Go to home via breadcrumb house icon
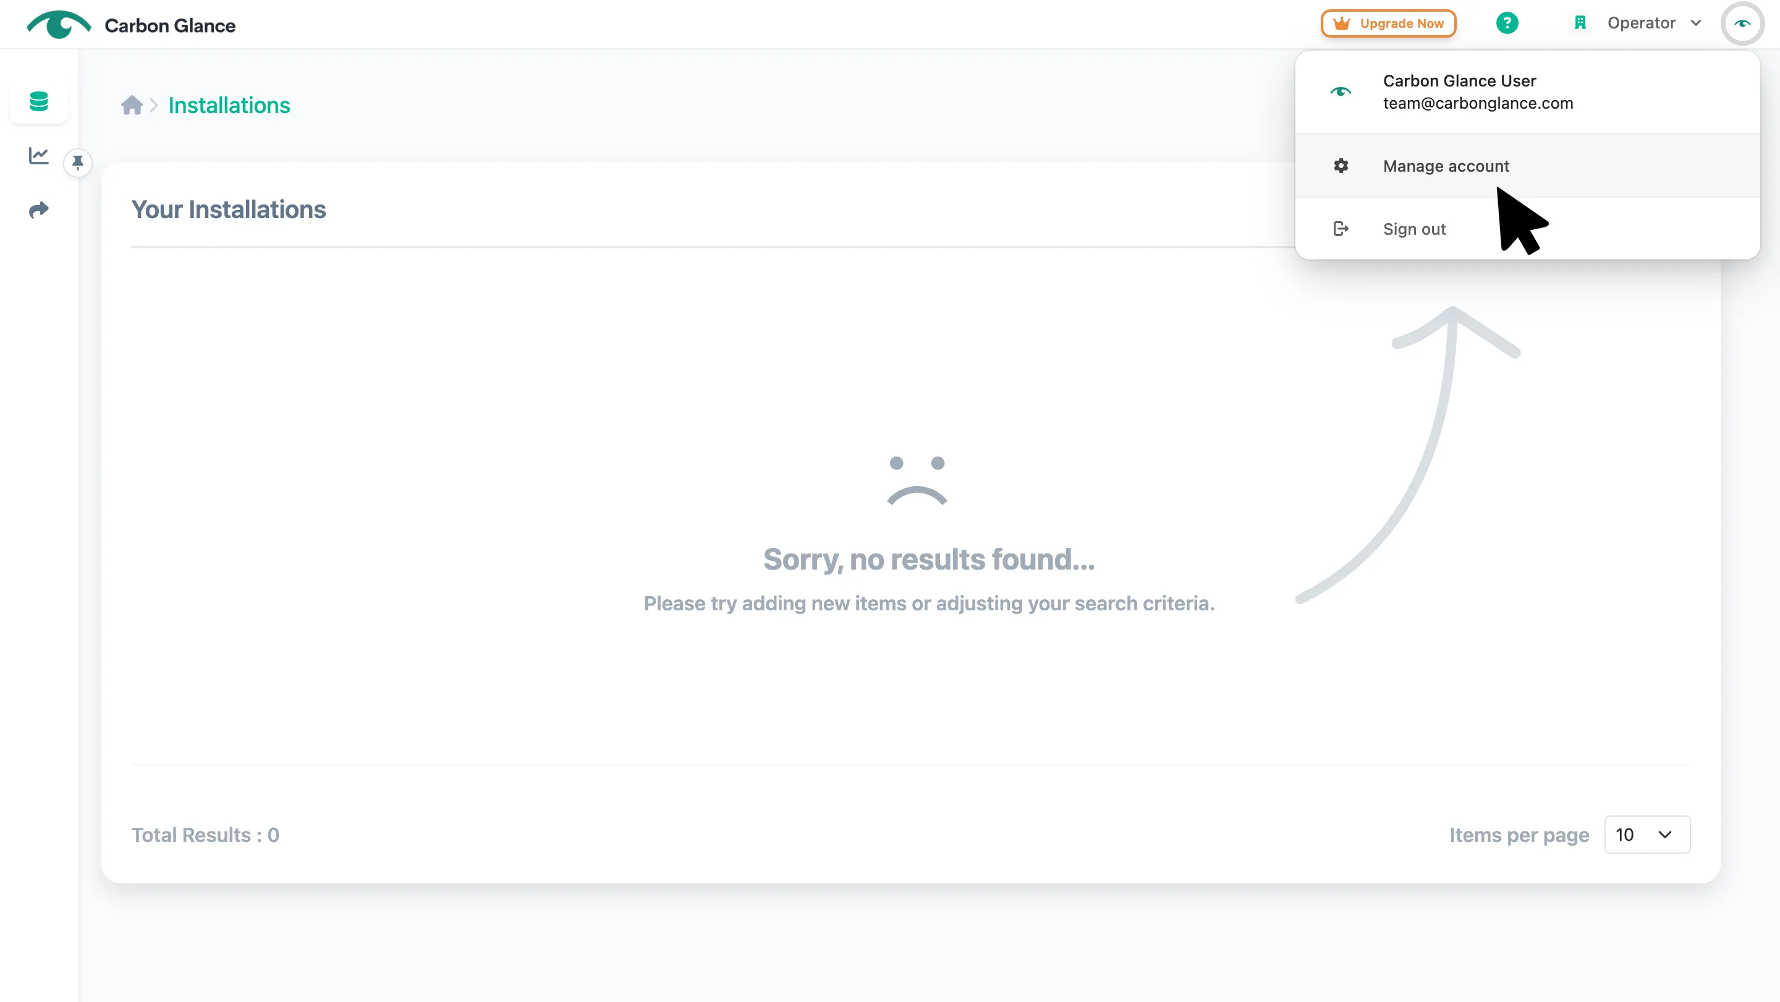Screen dimensions: 1780x1002 click(x=131, y=105)
